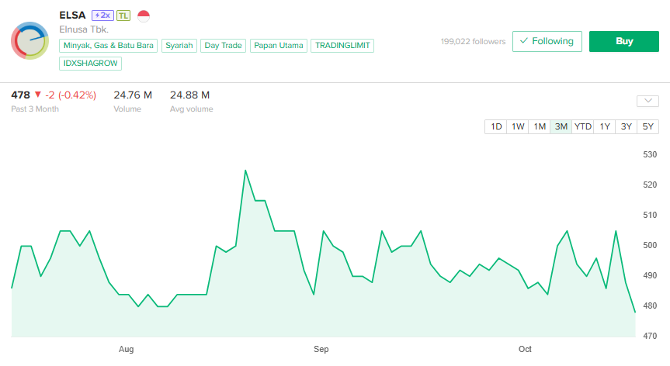Click the ELSA circular gauge logo
670x366 pixels.
pyautogui.click(x=30, y=41)
